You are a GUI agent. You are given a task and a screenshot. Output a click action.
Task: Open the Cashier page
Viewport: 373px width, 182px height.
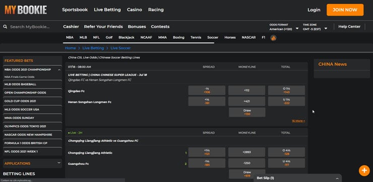click(x=71, y=27)
